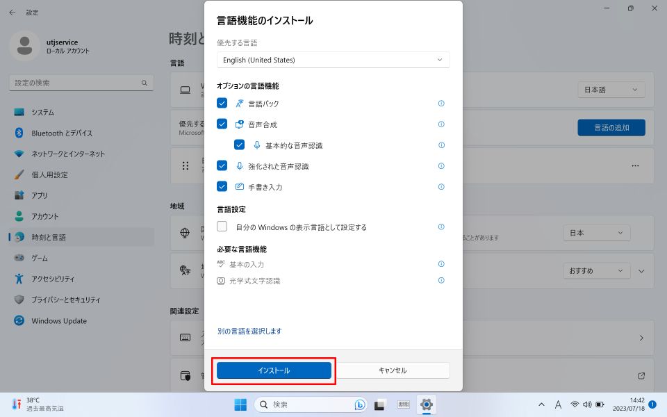667x417 pixels.
Task: Open アクセシビリティ settings
Action: pos(81,279)
